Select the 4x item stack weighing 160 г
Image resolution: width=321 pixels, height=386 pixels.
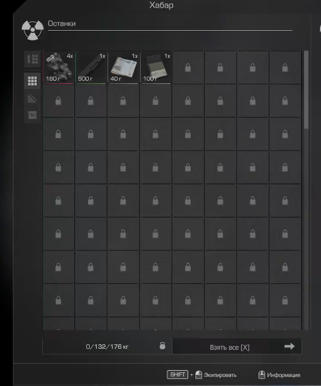[x=59, y=67]
